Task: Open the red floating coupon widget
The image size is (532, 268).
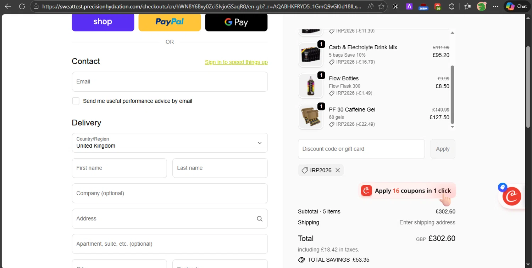Action: coord(512,196)
